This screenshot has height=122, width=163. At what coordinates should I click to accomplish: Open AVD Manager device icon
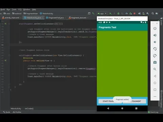click(x=144, y=14)
